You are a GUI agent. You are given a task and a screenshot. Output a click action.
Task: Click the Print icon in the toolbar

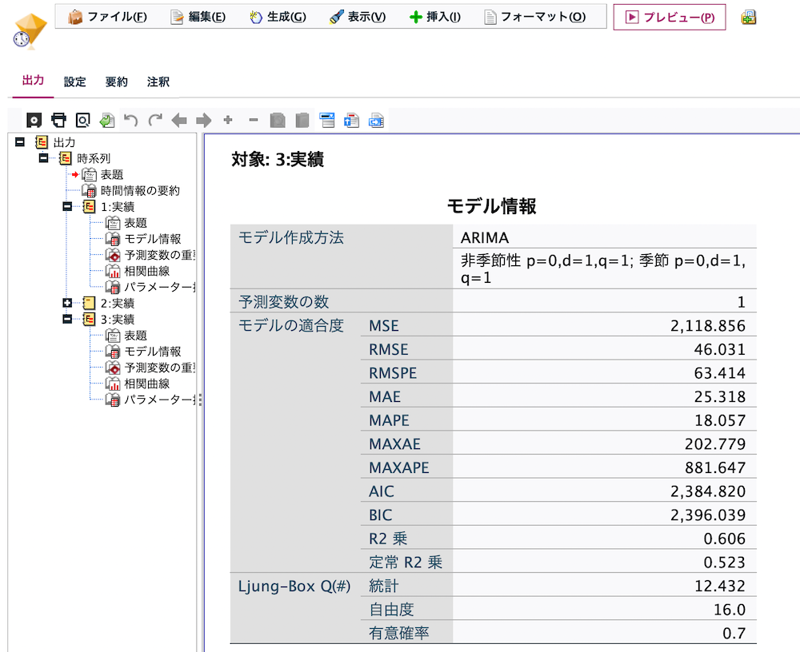coord(59,120)
